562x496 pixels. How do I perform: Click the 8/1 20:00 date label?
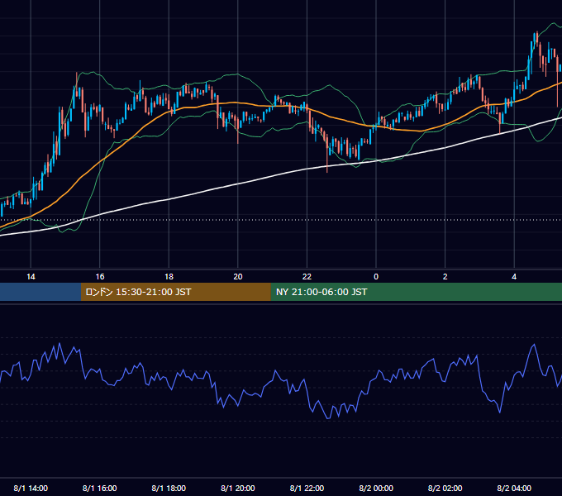[x=238, y=488]
